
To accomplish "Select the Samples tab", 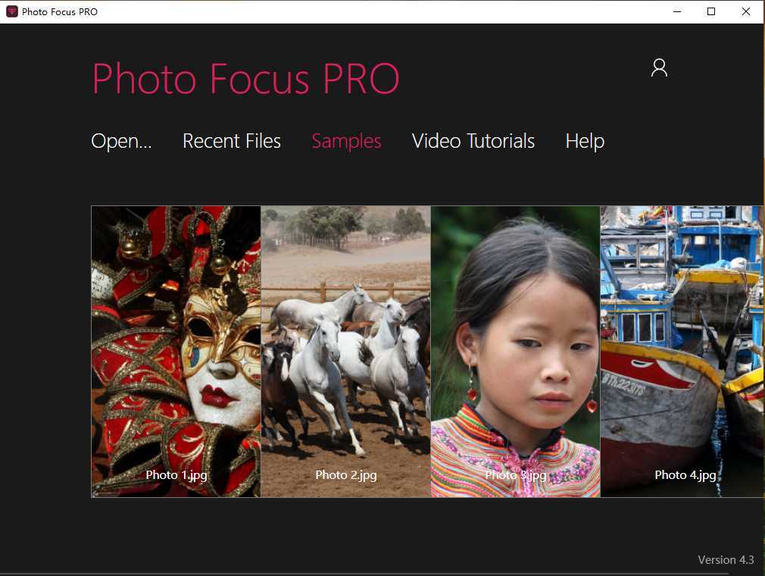I will tap(346, 141).
